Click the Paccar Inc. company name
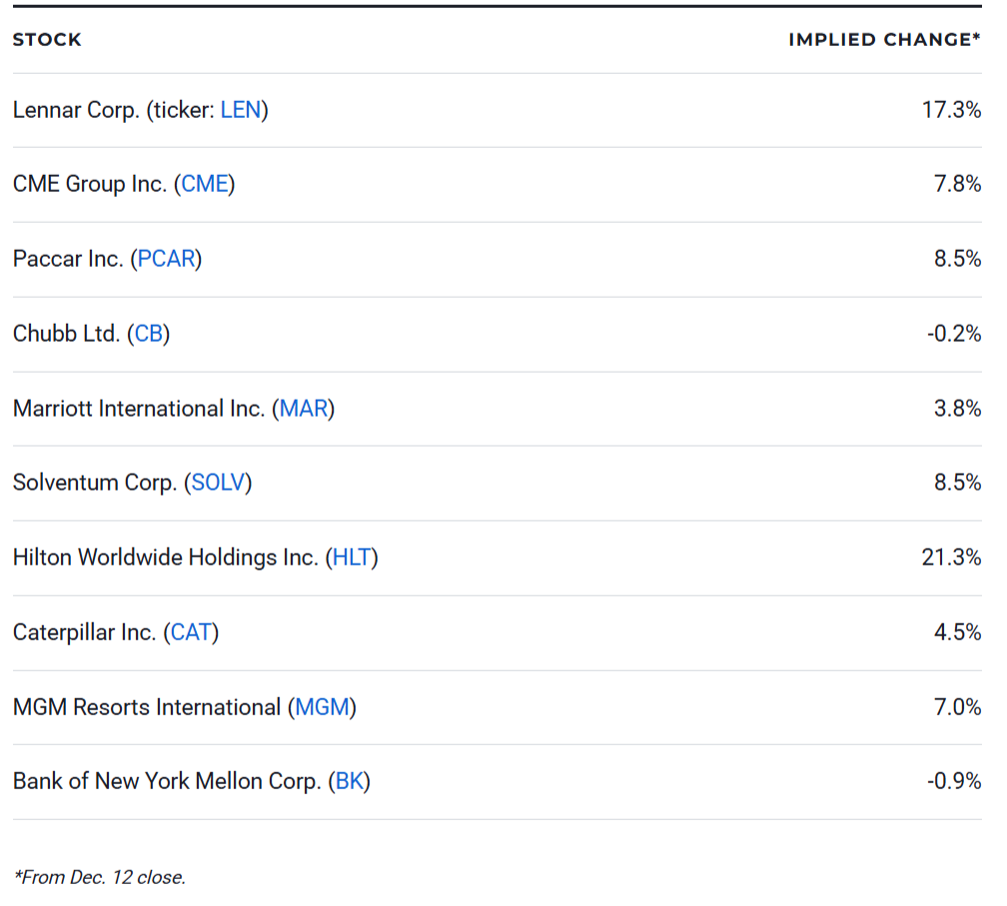This screenshot has height=906, width=1007. tap(68, 259)
